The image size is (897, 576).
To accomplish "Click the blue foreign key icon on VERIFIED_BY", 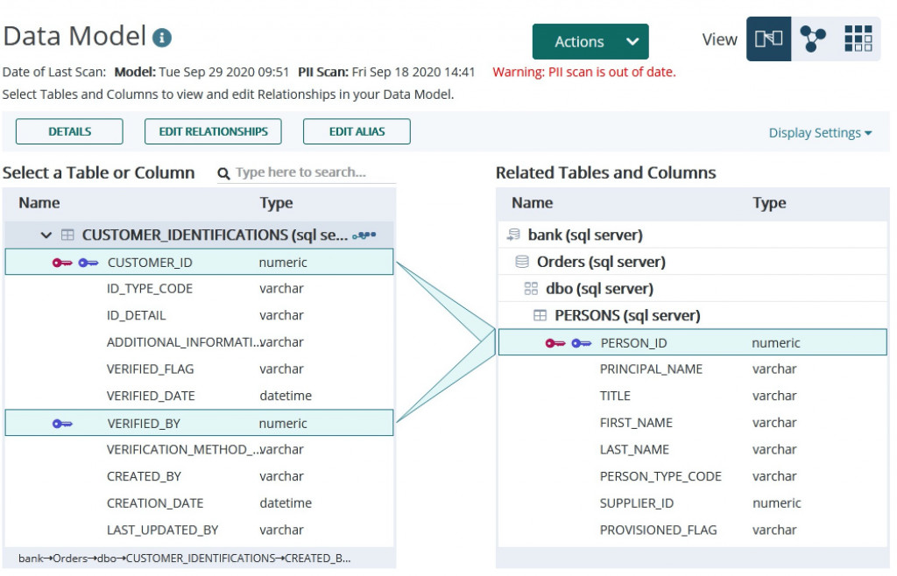I will tap(62, 424).
